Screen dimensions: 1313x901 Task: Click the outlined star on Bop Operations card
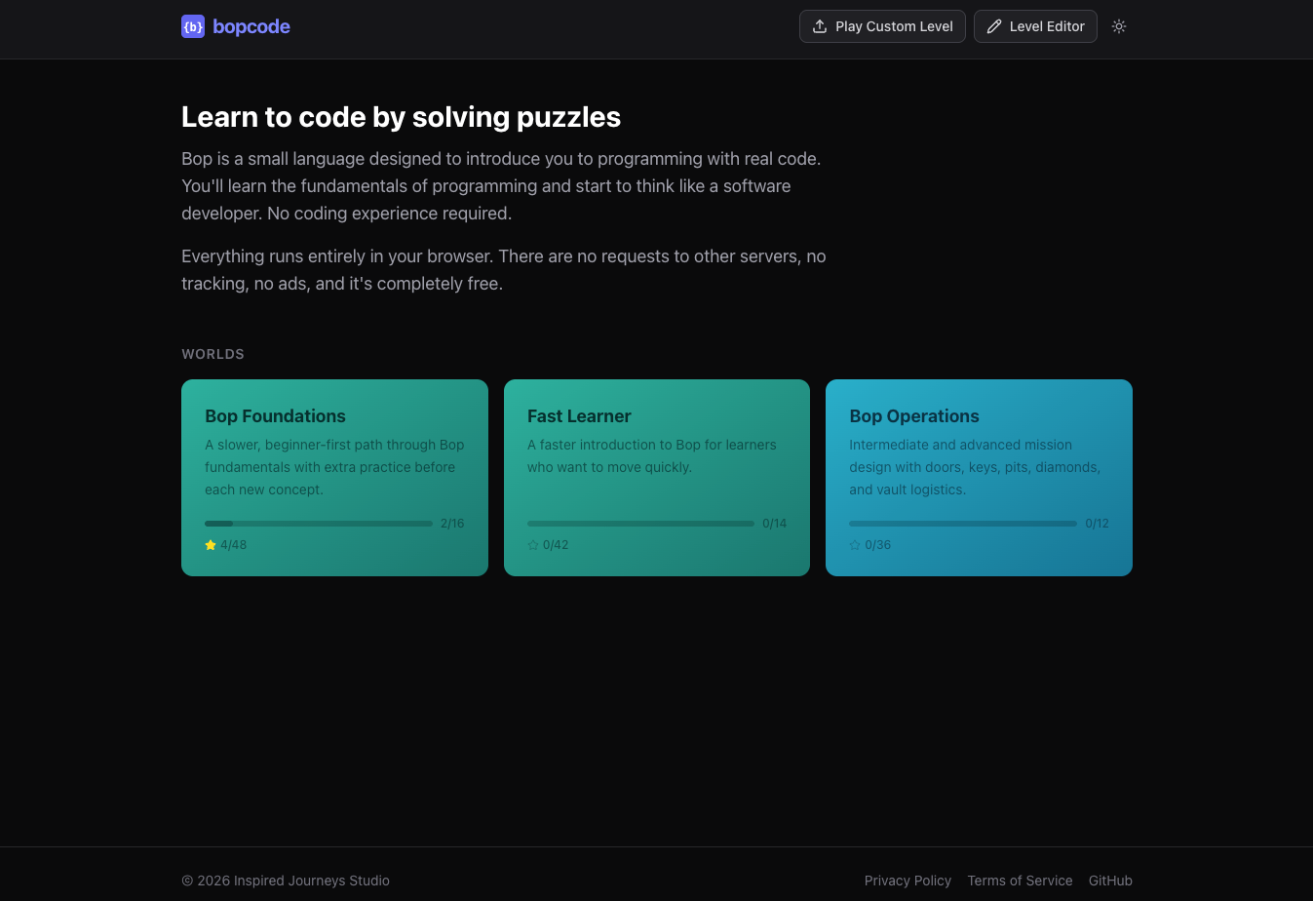click(x=855, y=545)
